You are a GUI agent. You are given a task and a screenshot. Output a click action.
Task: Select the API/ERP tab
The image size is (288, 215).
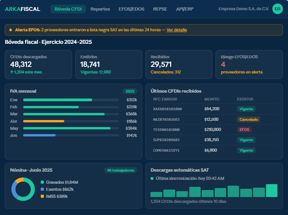[x=185, y=9]
